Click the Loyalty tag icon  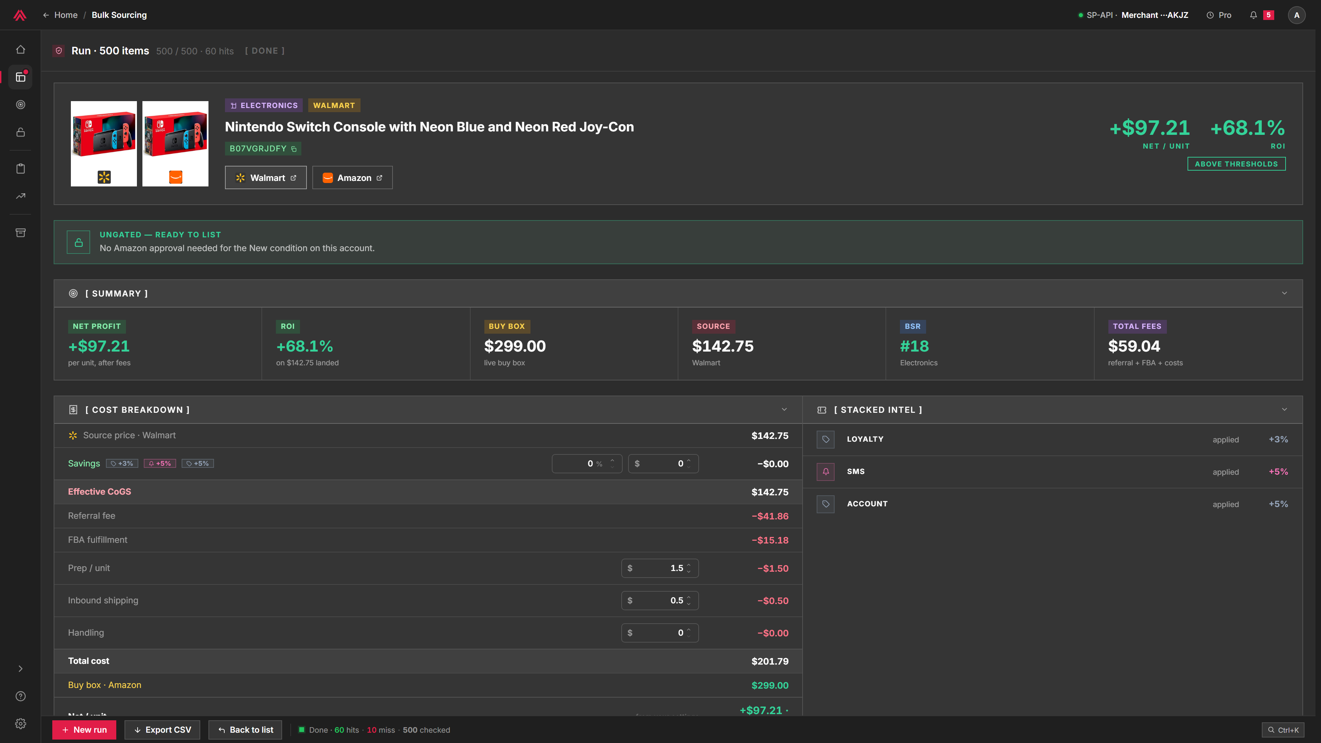826,440
